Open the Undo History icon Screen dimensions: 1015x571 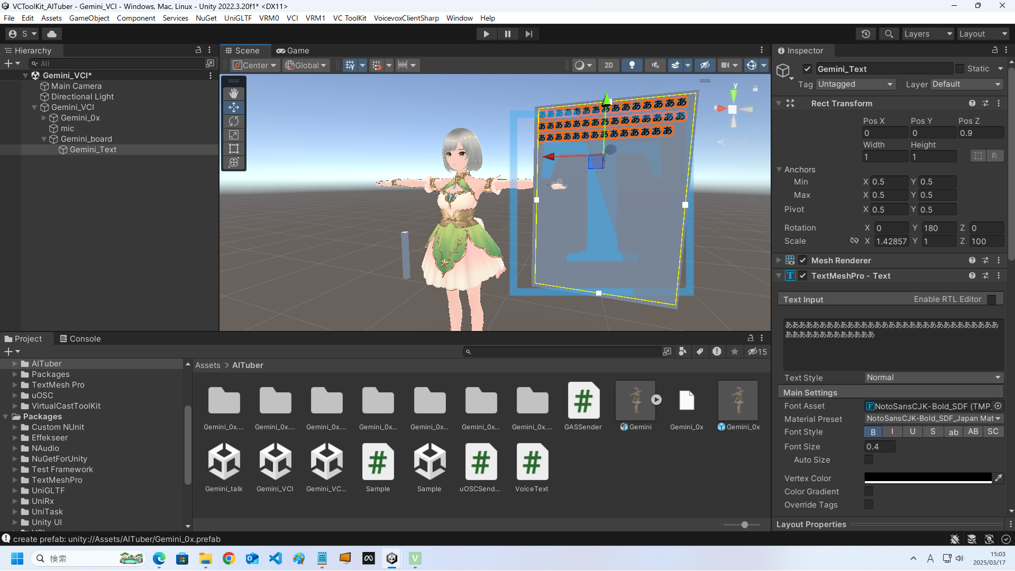coord(866,34)
